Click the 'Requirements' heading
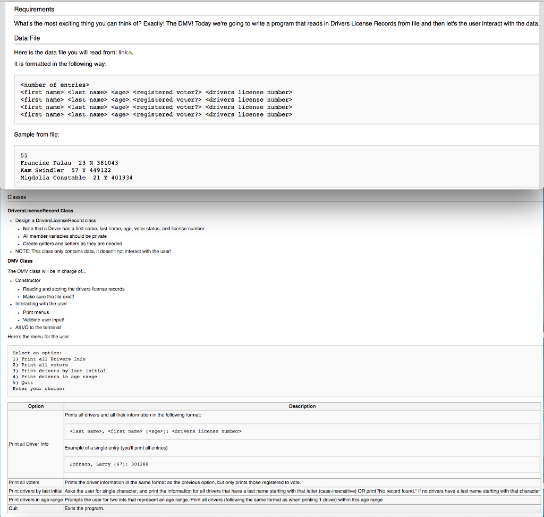The width and height of the screenshot is (544, 517). click(x=34, y=10)
